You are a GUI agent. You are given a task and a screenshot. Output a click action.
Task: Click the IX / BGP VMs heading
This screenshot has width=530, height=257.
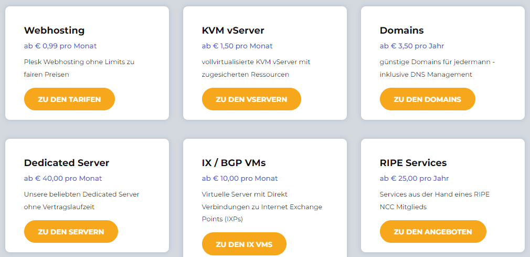234,163
